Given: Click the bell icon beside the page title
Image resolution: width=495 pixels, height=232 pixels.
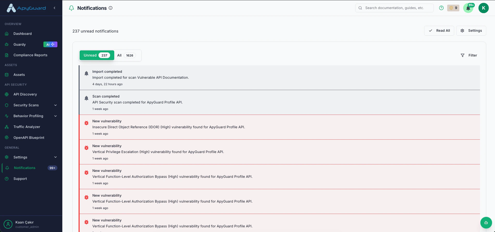Looking at the screenshot, I should click(71, 8).
